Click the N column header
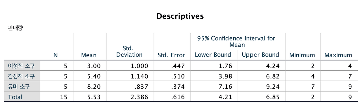The image size is (362, 109). 55,55
